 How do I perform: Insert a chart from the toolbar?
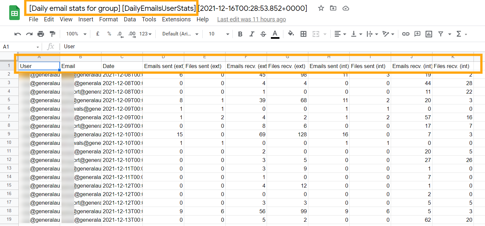point(429,34)
